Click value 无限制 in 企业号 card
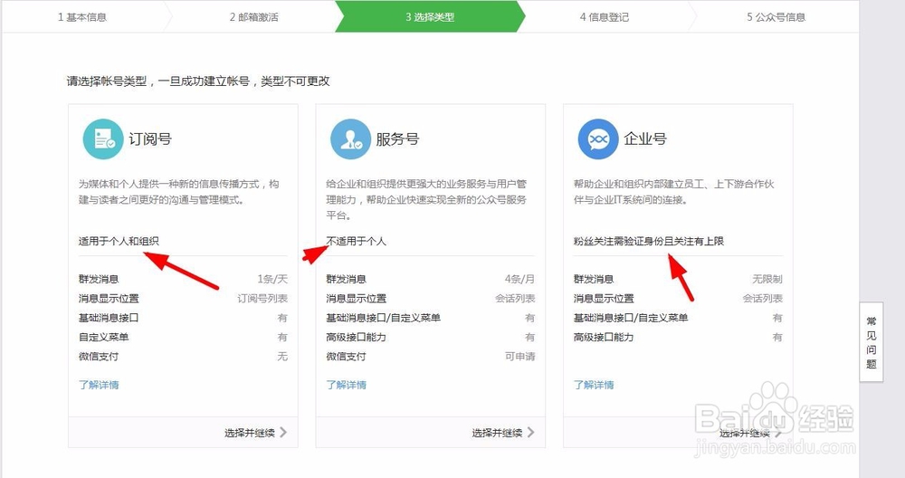Screen dimensions: 905x478 (767, 279)
